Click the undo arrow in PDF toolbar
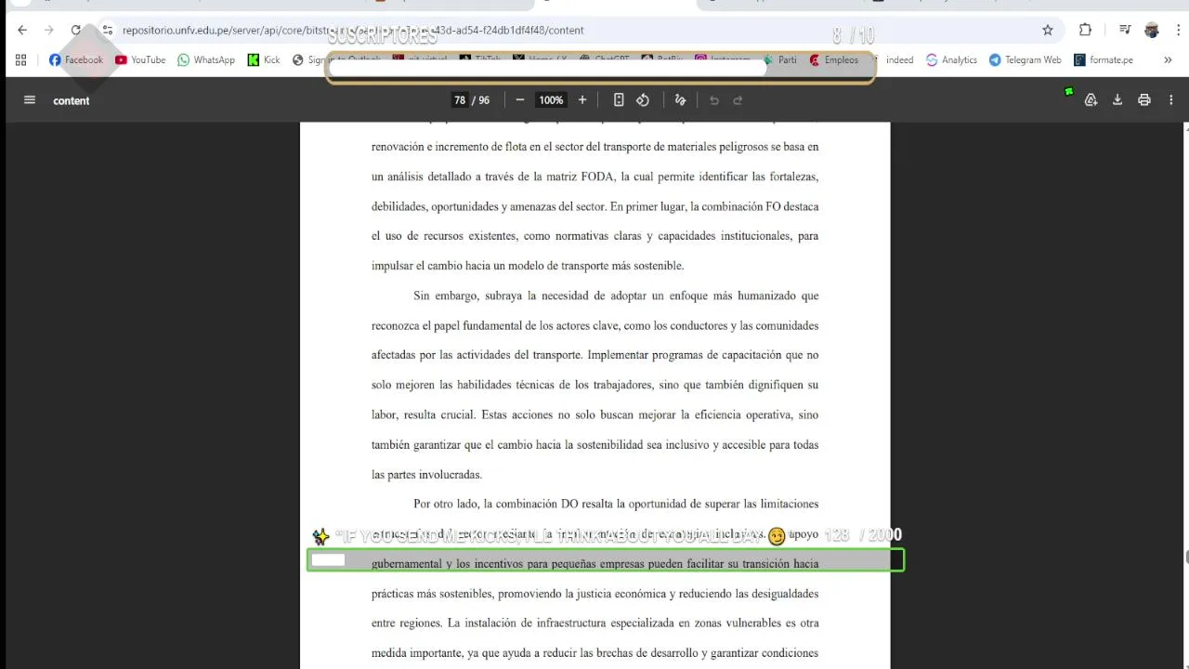 pyautogui.click(x=714, y=100)
